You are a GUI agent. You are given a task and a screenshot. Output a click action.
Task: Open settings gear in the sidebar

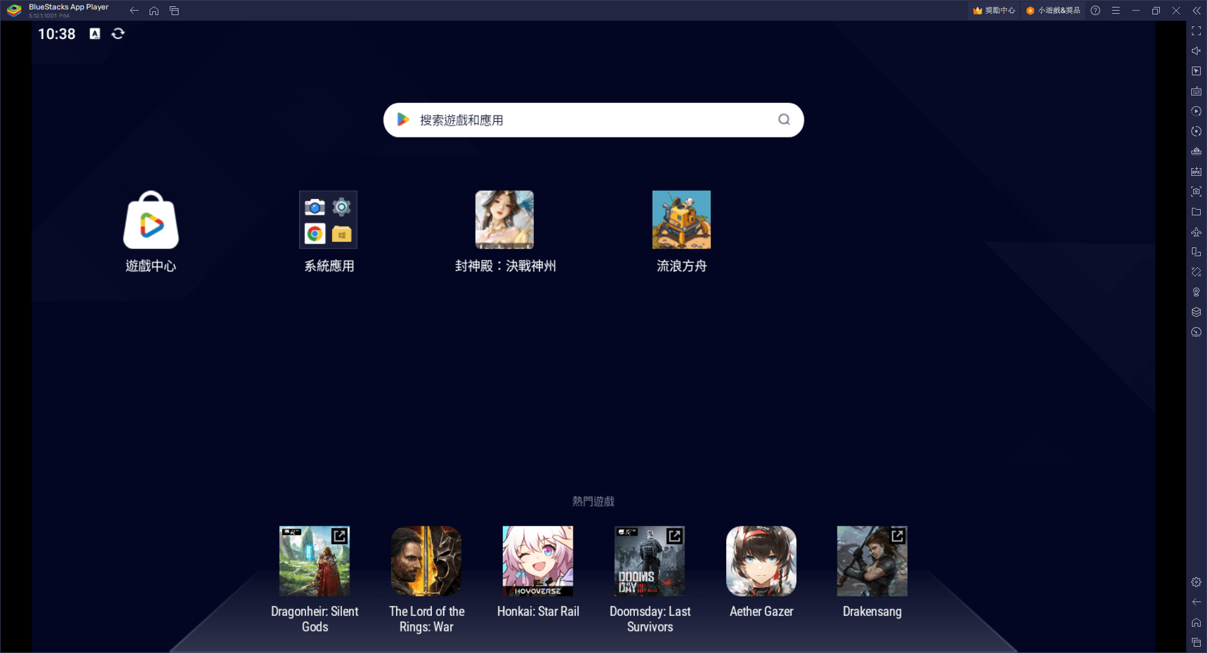point(1196,582)
